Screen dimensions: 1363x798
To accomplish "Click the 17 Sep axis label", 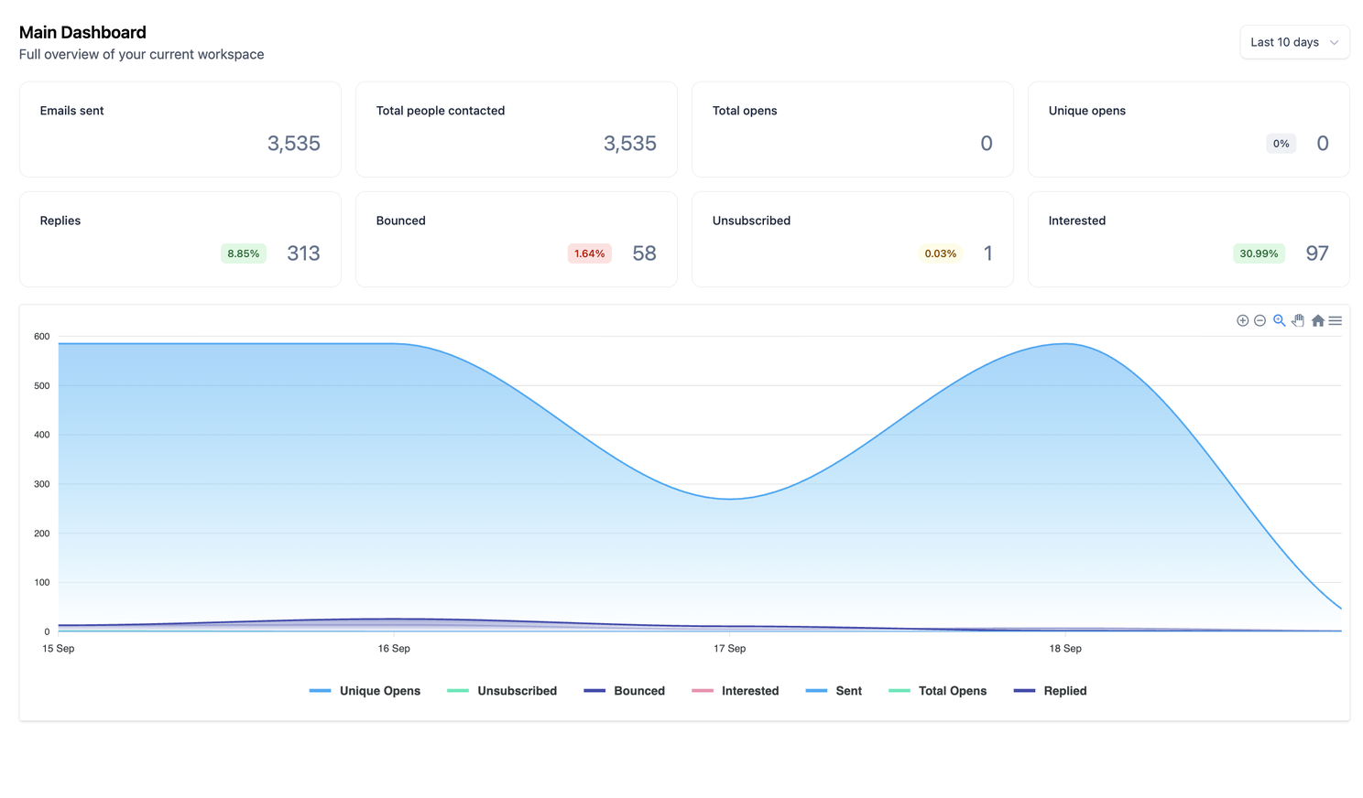I will pyautogui.click(x=730, y=649).
